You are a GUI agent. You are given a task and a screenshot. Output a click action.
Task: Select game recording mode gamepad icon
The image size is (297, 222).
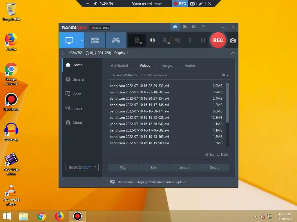click(x=116, y=40)
